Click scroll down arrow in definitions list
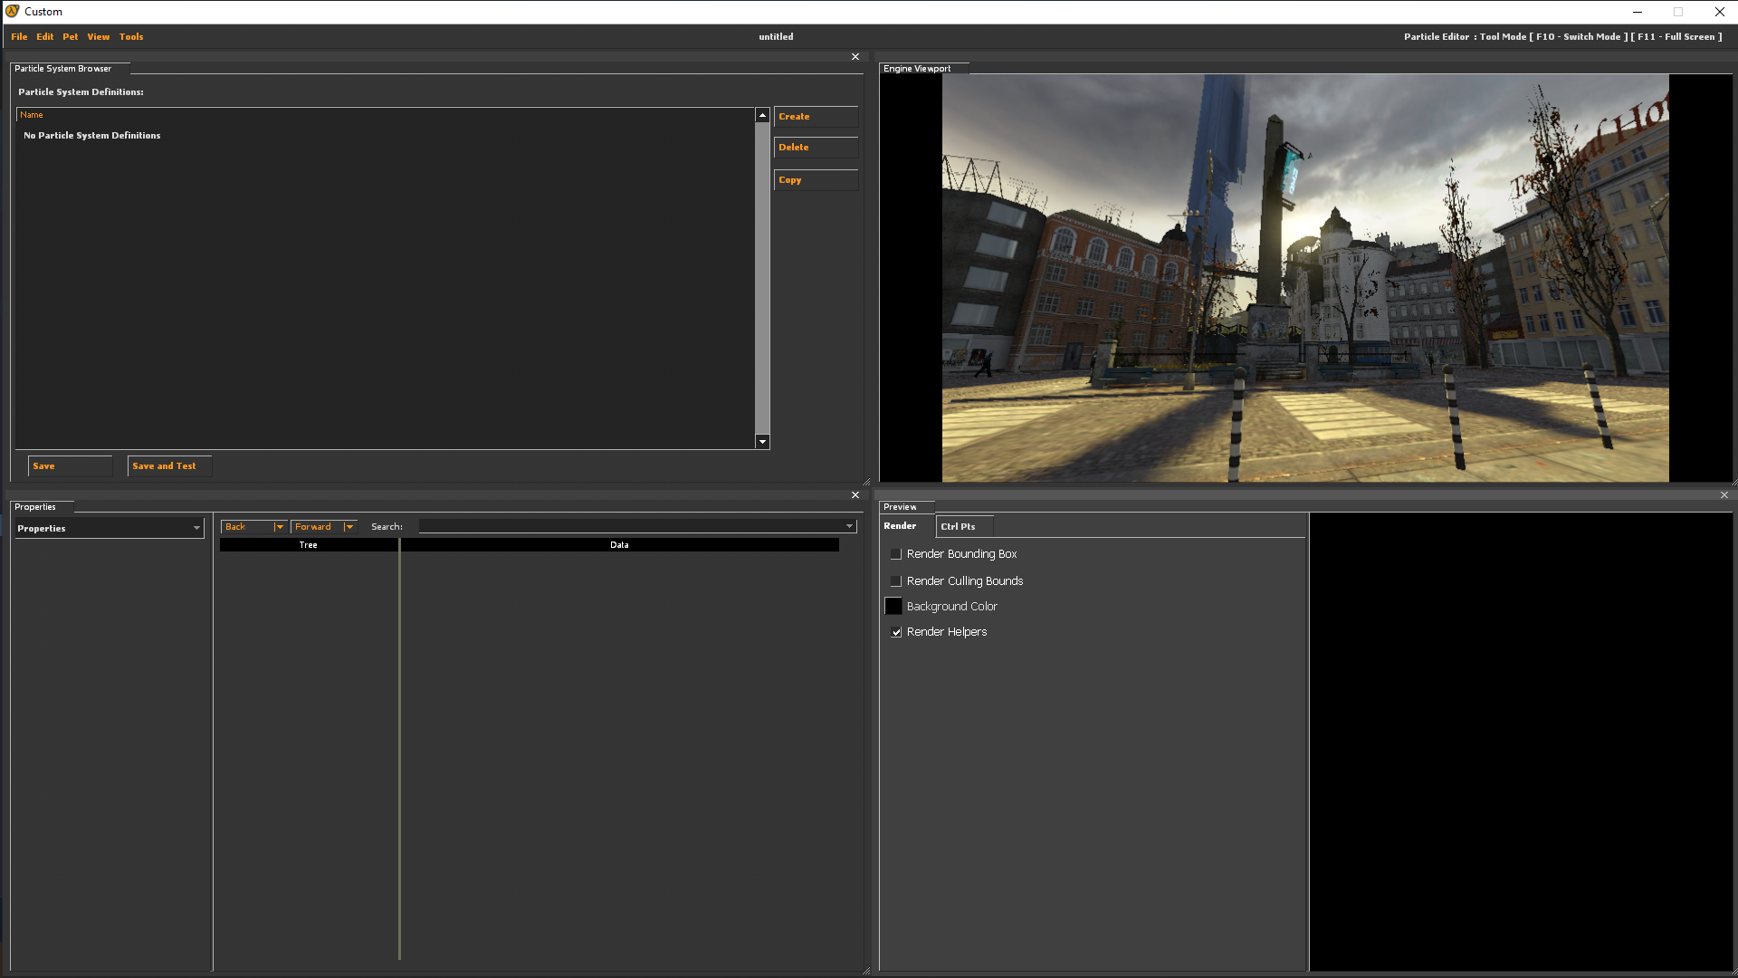This screenshot has width=1738, height=978. 762,442
